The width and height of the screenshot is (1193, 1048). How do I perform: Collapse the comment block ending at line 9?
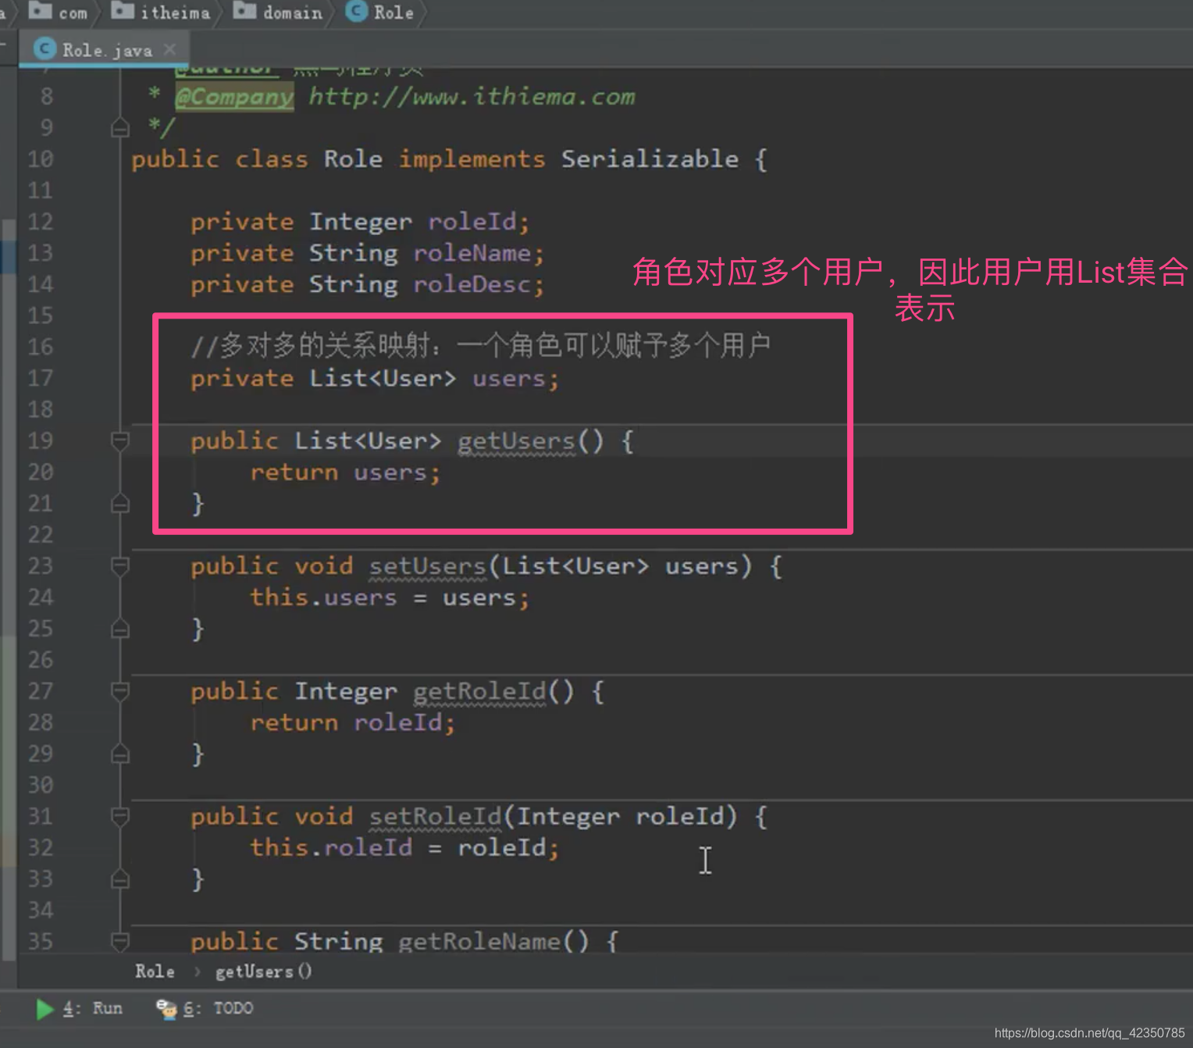coord(120,127)
